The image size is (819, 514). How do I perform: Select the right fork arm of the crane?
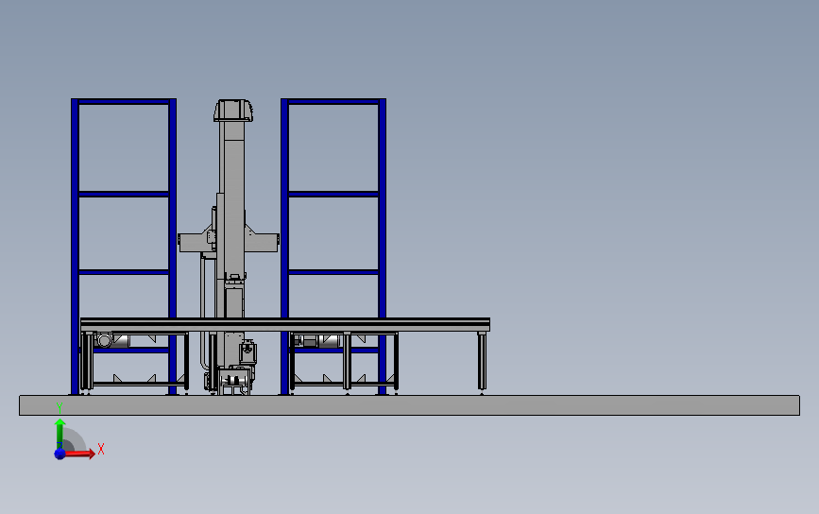[261, 243]
